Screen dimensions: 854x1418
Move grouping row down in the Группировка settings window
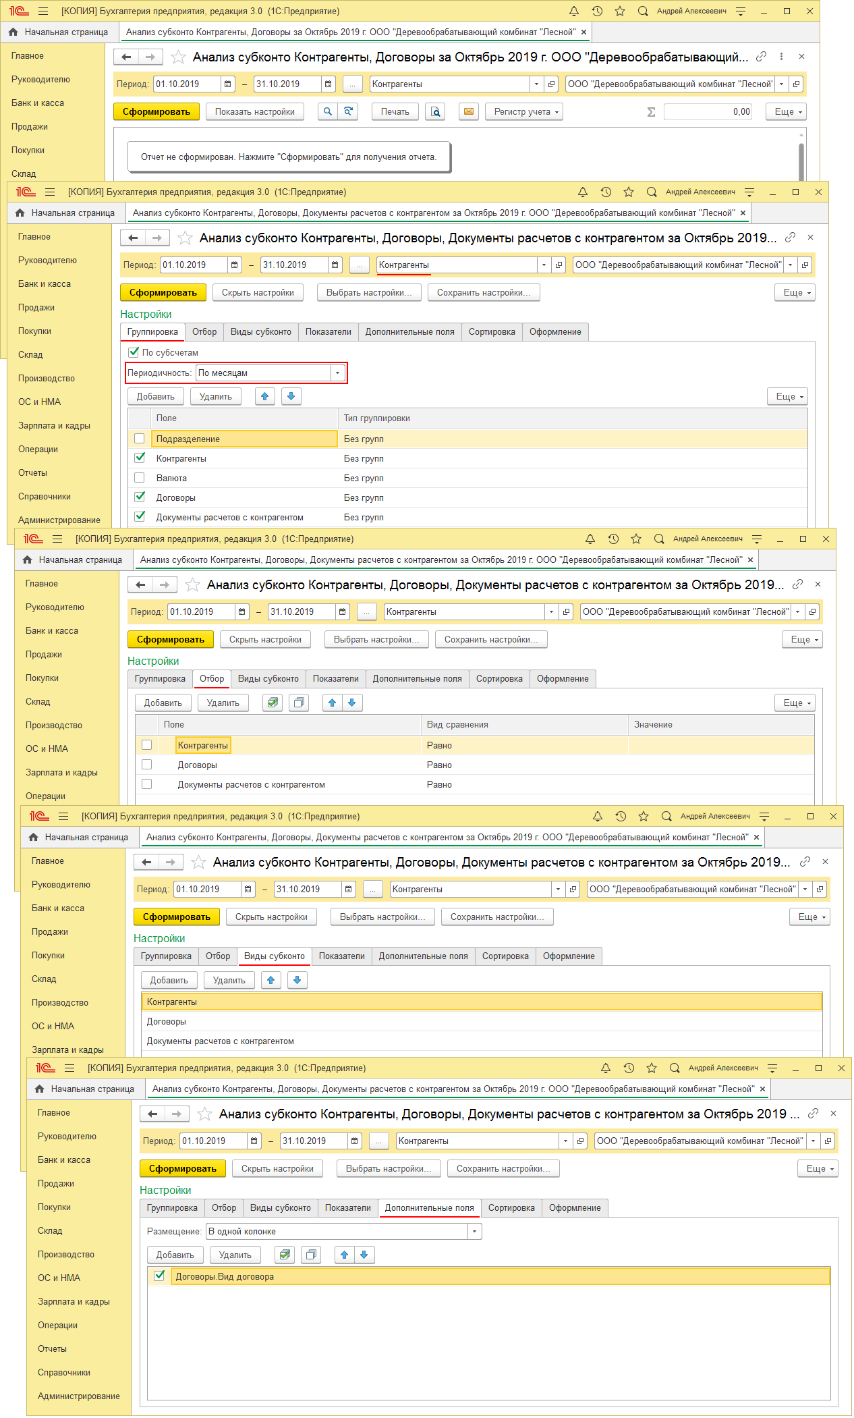point(291,397)
